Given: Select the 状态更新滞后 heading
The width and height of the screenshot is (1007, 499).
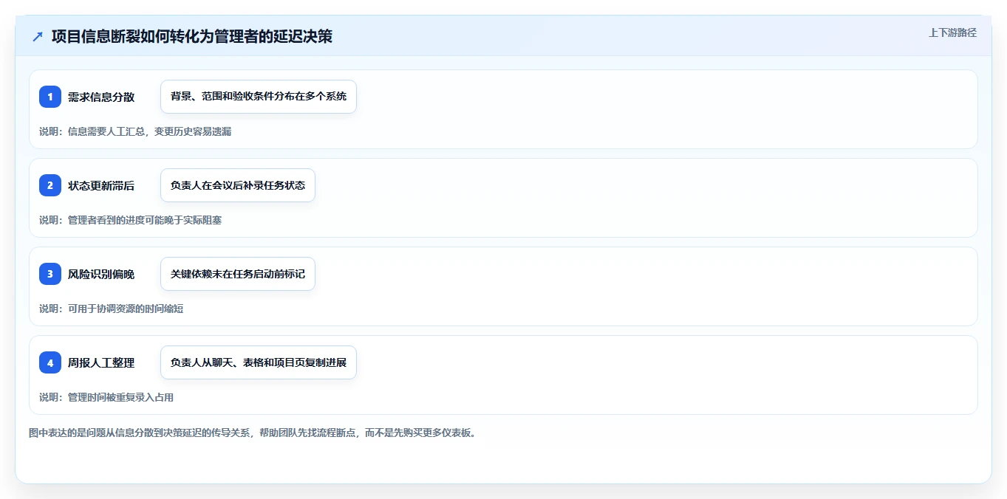Looking at the screenshot, I should (101, 185).
